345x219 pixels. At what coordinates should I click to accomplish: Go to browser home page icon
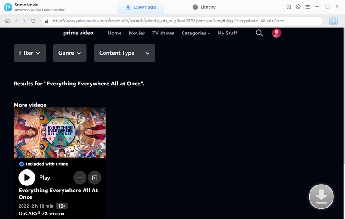[7, 21]
